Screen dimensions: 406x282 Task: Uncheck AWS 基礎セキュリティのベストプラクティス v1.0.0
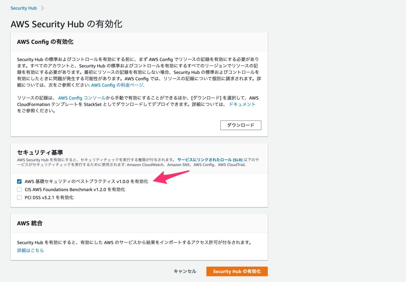pyautogui.click(x=19, y=181)
